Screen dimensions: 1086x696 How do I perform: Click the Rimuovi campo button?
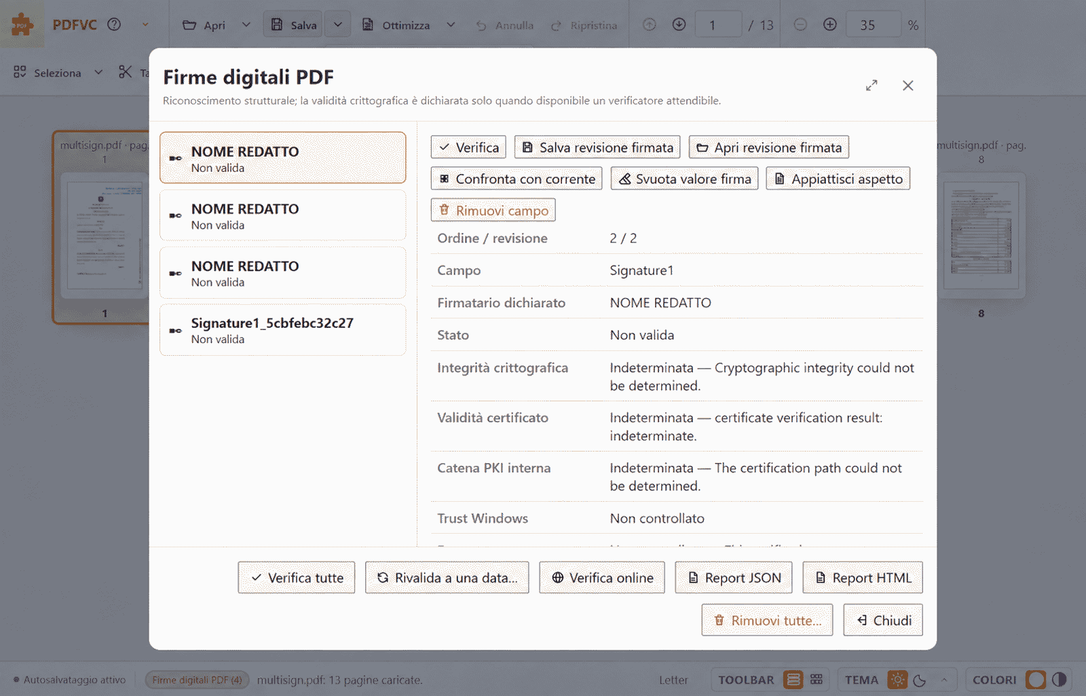(493, 210)
